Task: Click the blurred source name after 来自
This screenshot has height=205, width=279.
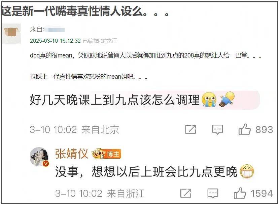Action: tap(55, 30)
